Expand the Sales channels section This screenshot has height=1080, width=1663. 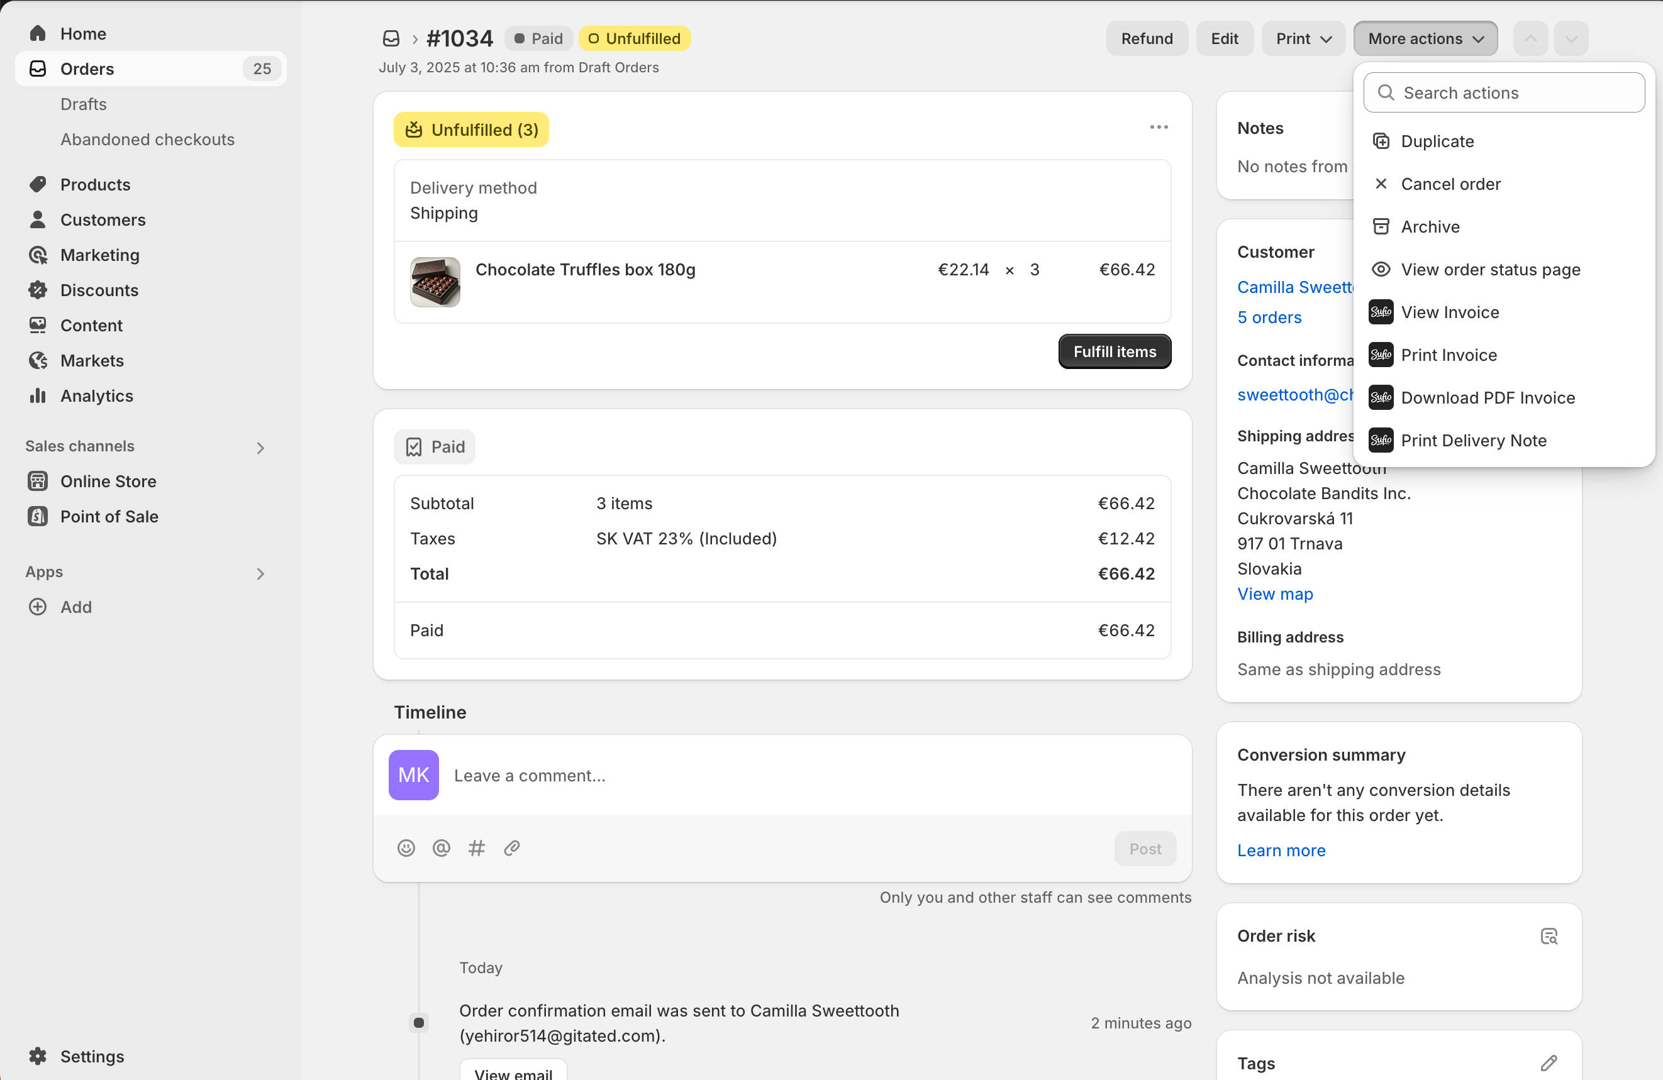(260, 447)
